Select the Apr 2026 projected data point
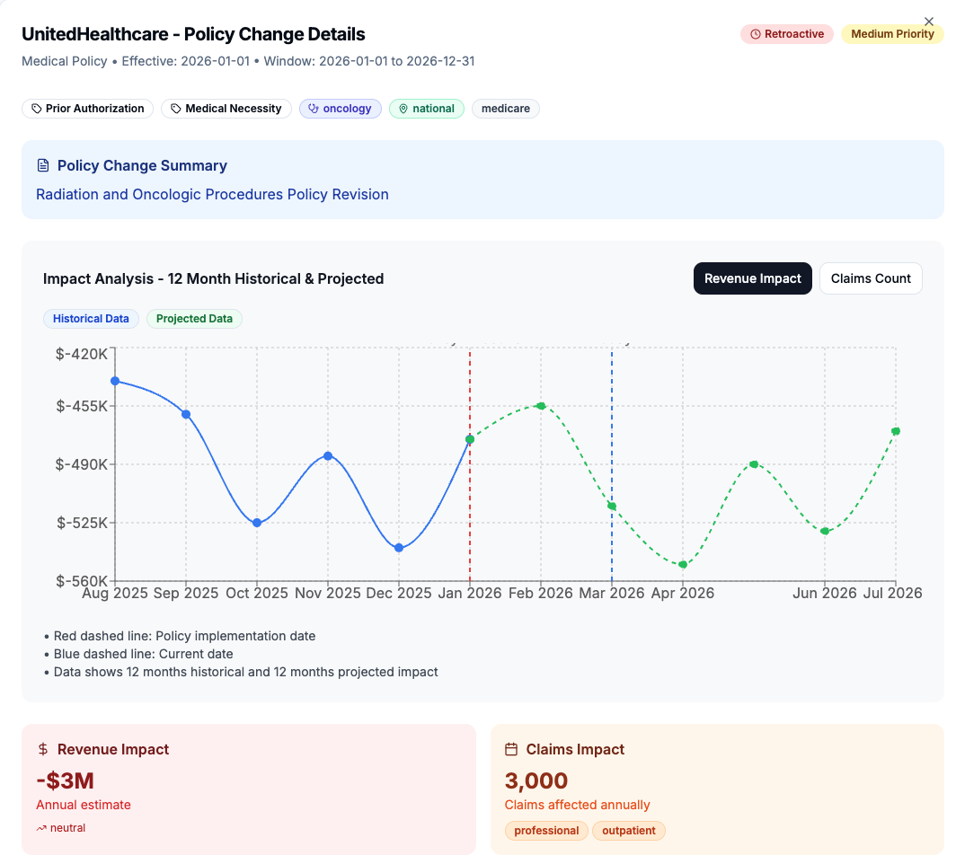This screenshot has width=956, height=864. tap(683, 564)
